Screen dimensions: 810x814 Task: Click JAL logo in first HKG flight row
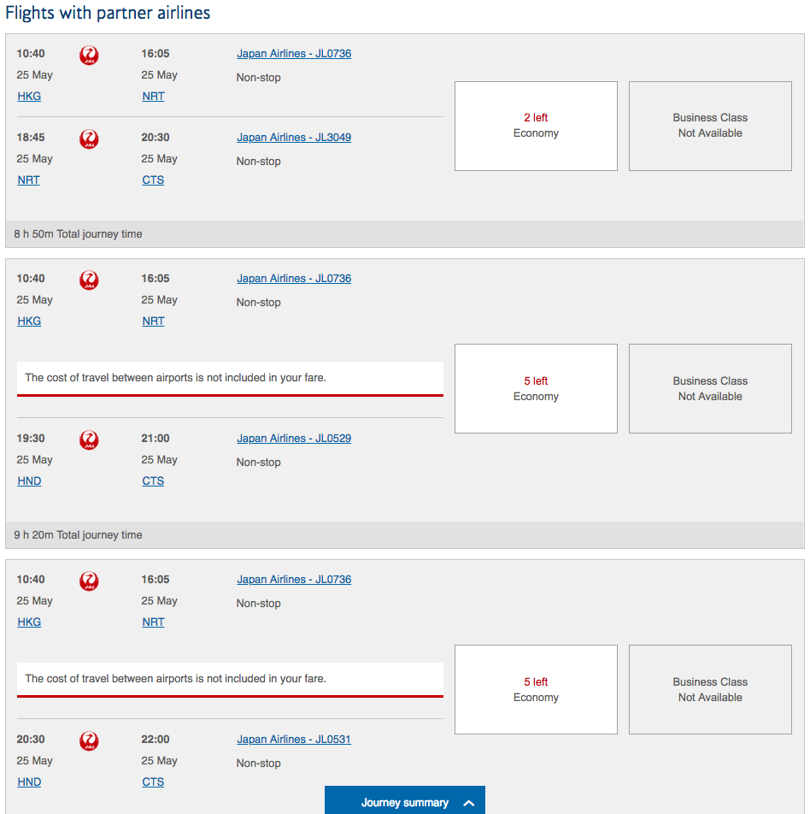(x=89, y=55)
